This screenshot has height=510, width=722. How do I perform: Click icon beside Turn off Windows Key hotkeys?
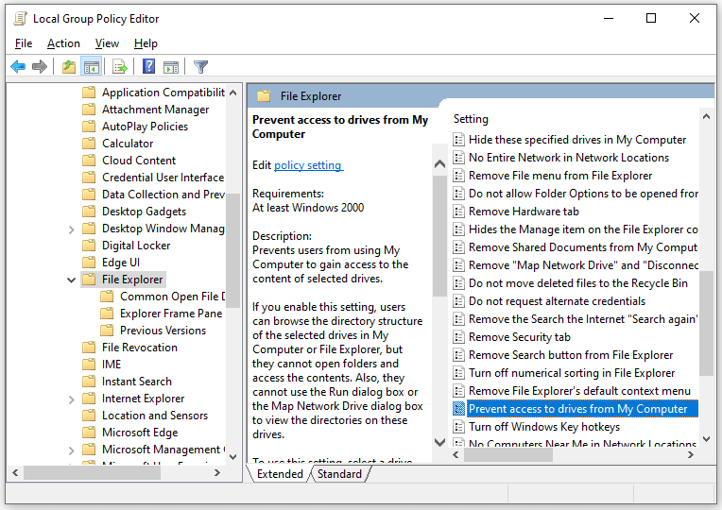pos(458,427)
